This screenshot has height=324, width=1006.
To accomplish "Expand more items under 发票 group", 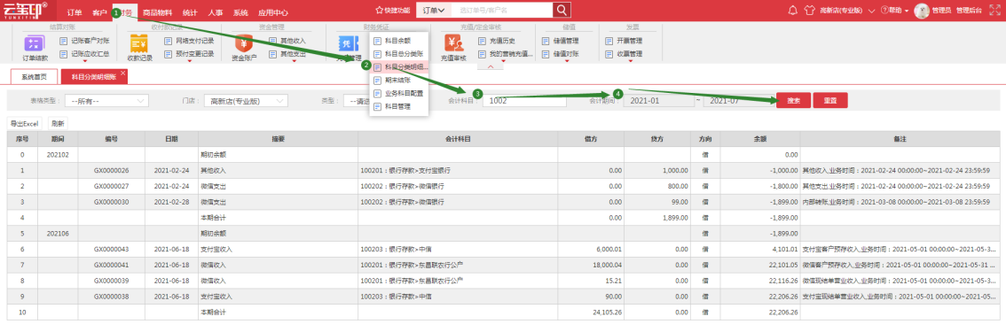I will [632, 62].
